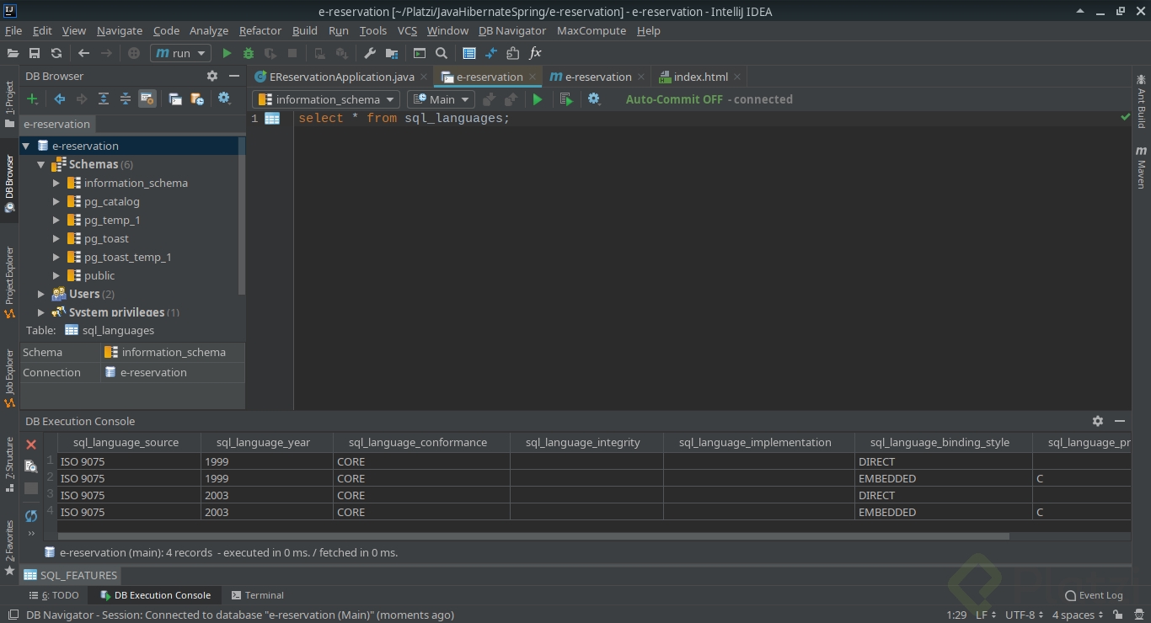Cancel query with red X icon
The height and width of the screenshot is (623, 1151).
[x=31, y=445]
